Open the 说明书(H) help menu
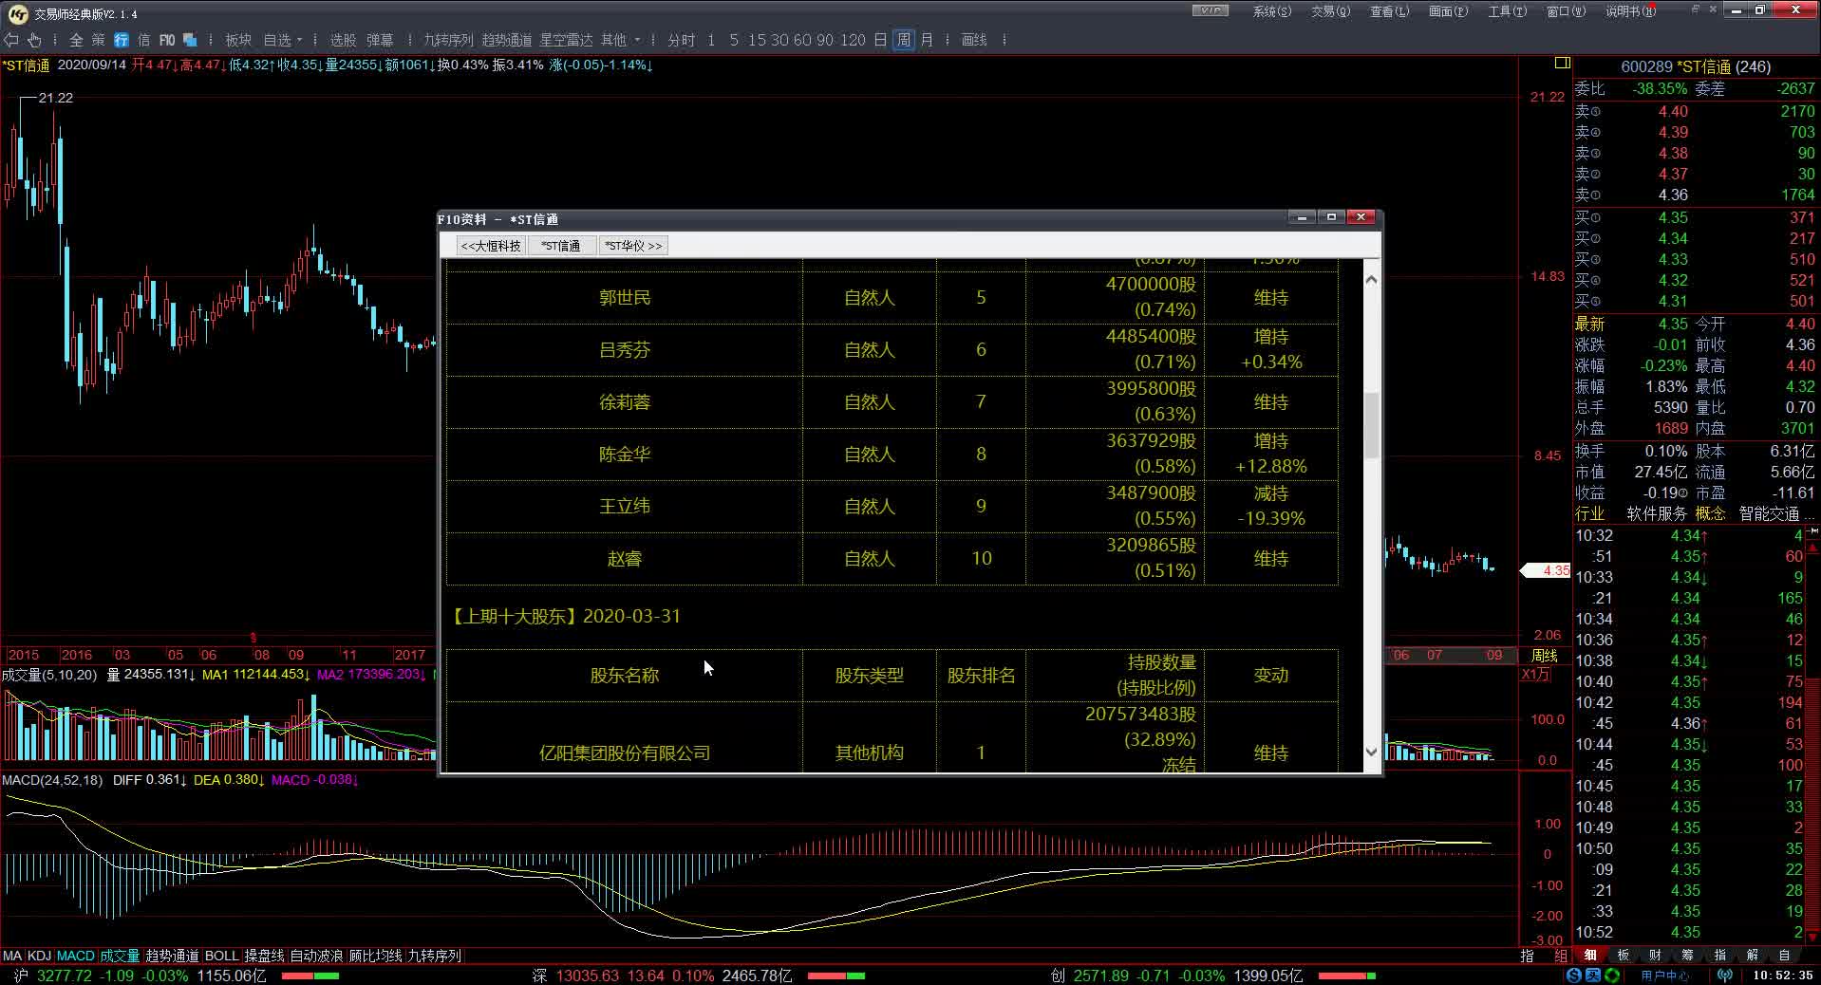This screenshot has height=985, width=1821. pyautogui.click(x=1630, y=11)
